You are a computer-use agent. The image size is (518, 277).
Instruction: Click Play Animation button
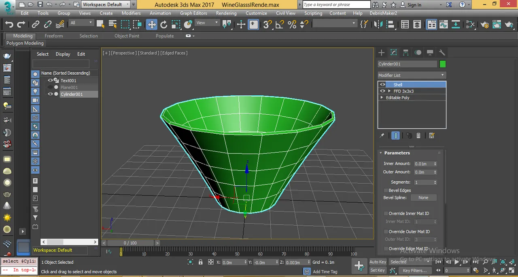[456, 262]
